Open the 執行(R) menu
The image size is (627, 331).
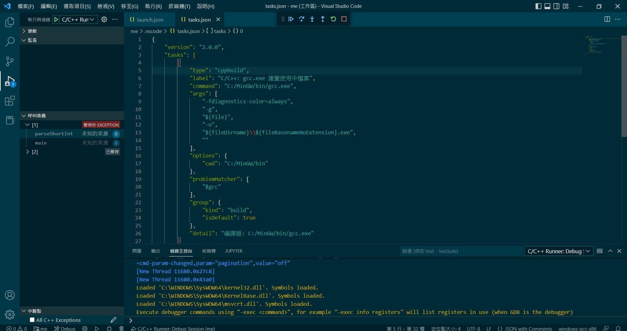click(153, 6)
